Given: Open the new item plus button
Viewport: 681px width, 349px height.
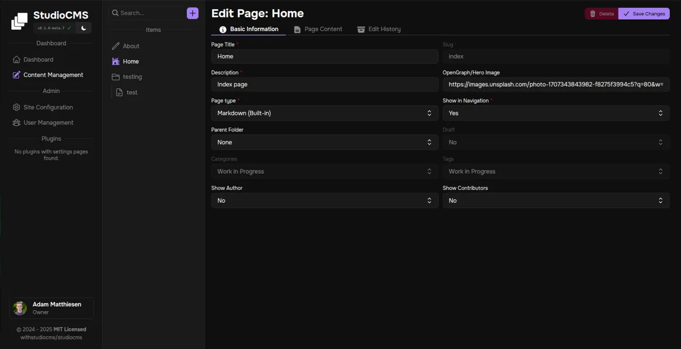Looking at the screenshot, I should (192, 13).
